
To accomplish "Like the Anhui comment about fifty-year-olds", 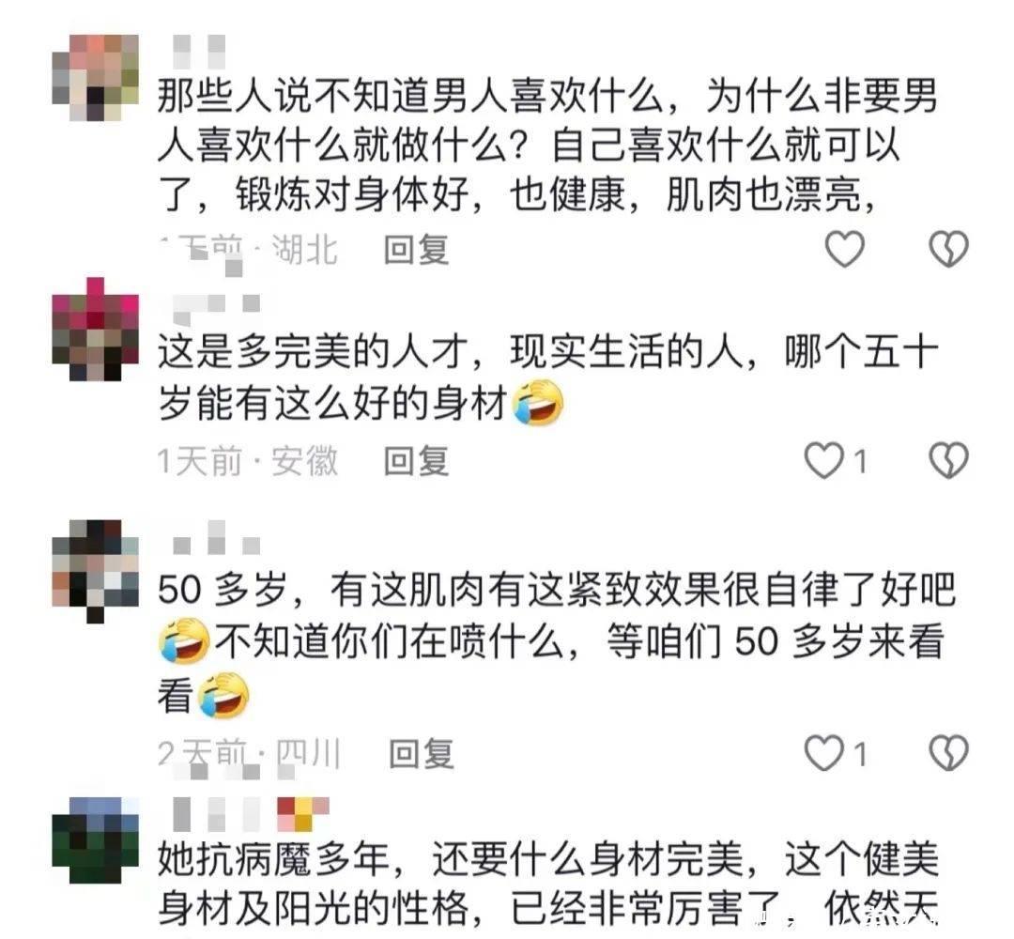I will point(824,460).
